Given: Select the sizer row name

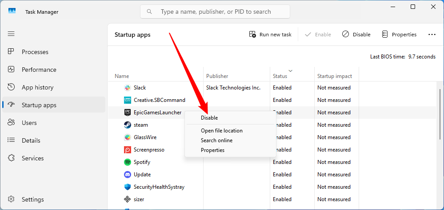Looking at the screenshot, I should pos(139,199).
